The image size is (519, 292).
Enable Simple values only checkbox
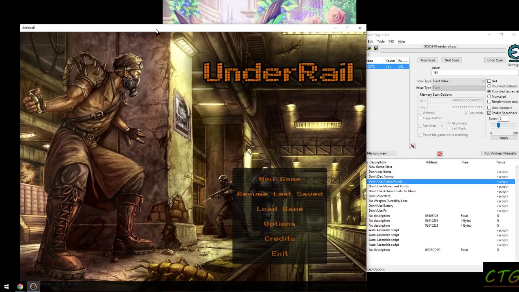(489, 102)
